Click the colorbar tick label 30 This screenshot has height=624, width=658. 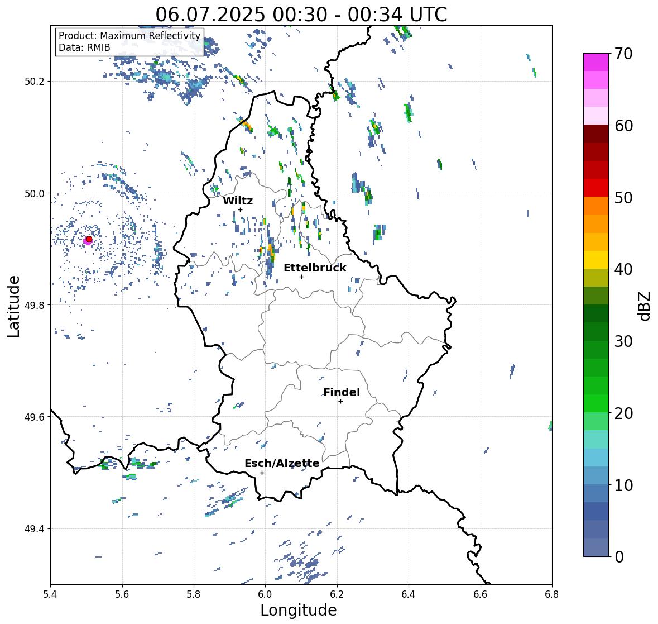coord(623,341)
